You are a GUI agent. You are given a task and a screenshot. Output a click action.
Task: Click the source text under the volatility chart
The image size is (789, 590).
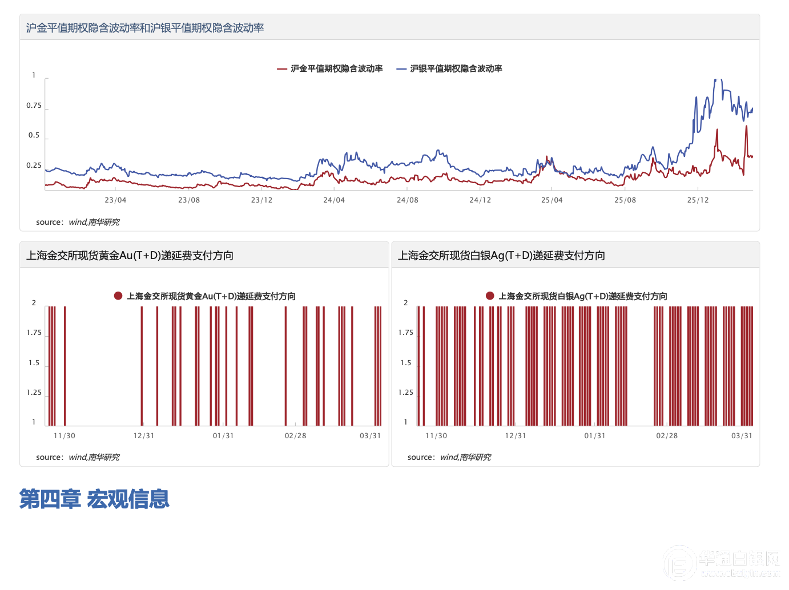(78, 222)
